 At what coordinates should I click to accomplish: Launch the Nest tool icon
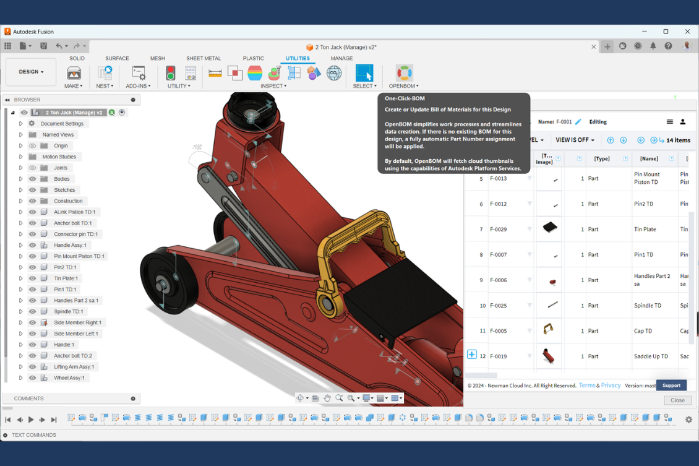coord(105,73)
